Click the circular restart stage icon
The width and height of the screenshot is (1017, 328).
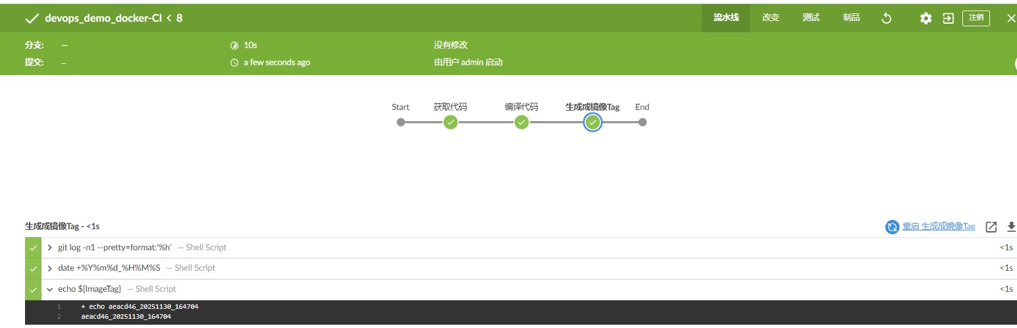pos(892,227)
